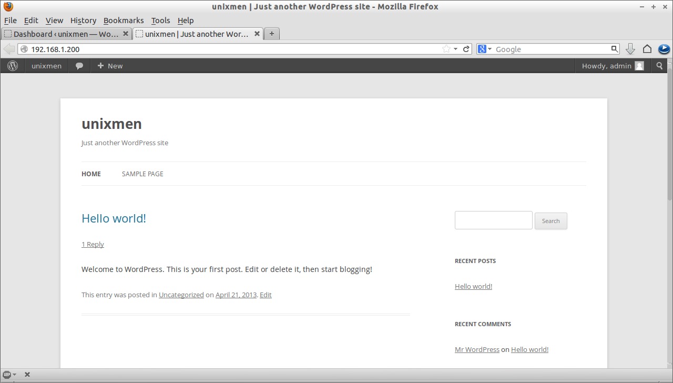
Task: Close the unixmen | Just another WordPress tab
Action: point(257,34)
